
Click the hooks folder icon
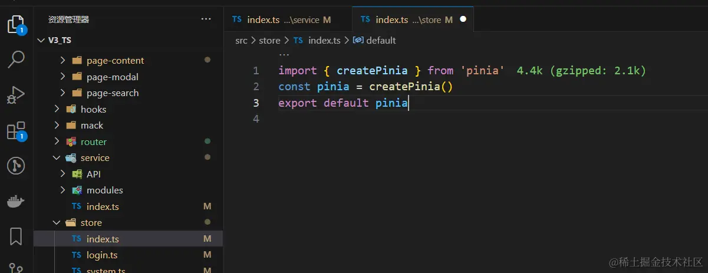(x=71, y=109)
